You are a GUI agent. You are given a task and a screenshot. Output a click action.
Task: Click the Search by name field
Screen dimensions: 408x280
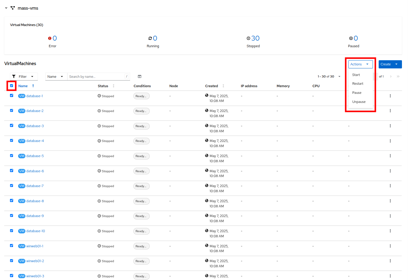pos(96,77)
